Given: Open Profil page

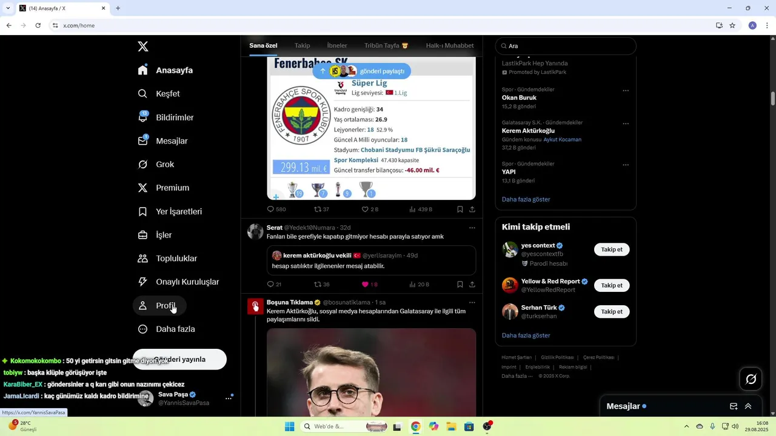Looking at the screenshot, I should coord(159,306).
